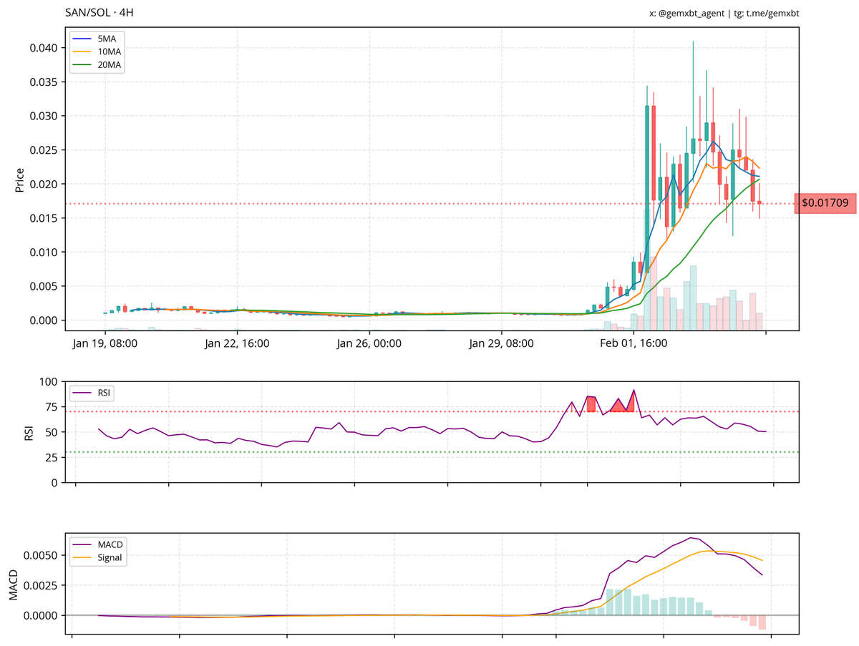Expand the price chart legend box
The width and height of the screenshot is (859, 646).
point(96,51)
